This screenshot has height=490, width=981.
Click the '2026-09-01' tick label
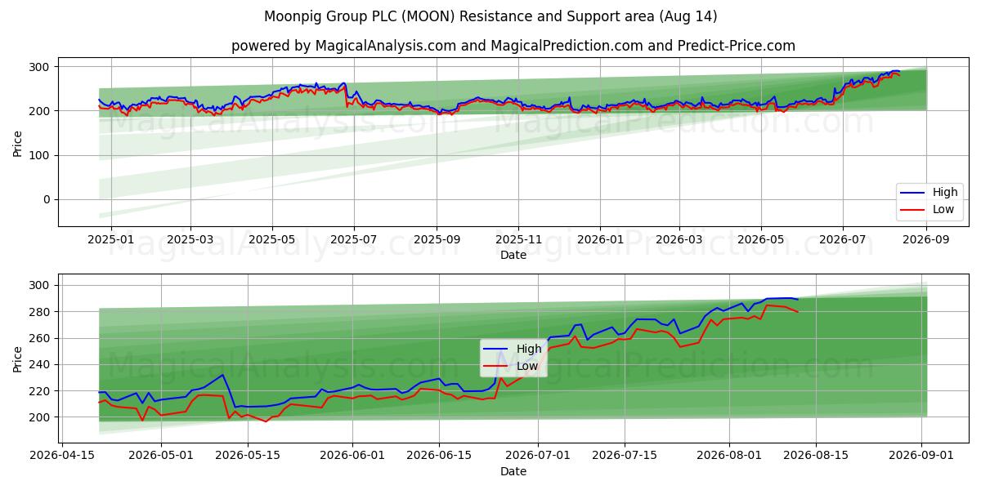921,456
